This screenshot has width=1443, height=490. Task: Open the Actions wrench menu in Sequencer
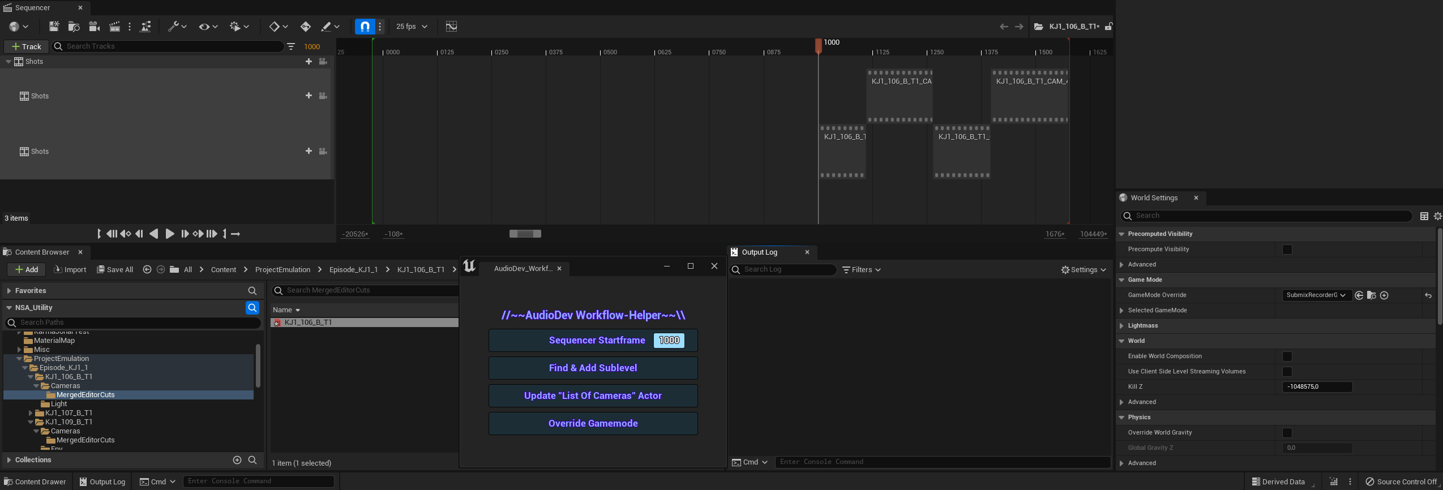point(177,26)
